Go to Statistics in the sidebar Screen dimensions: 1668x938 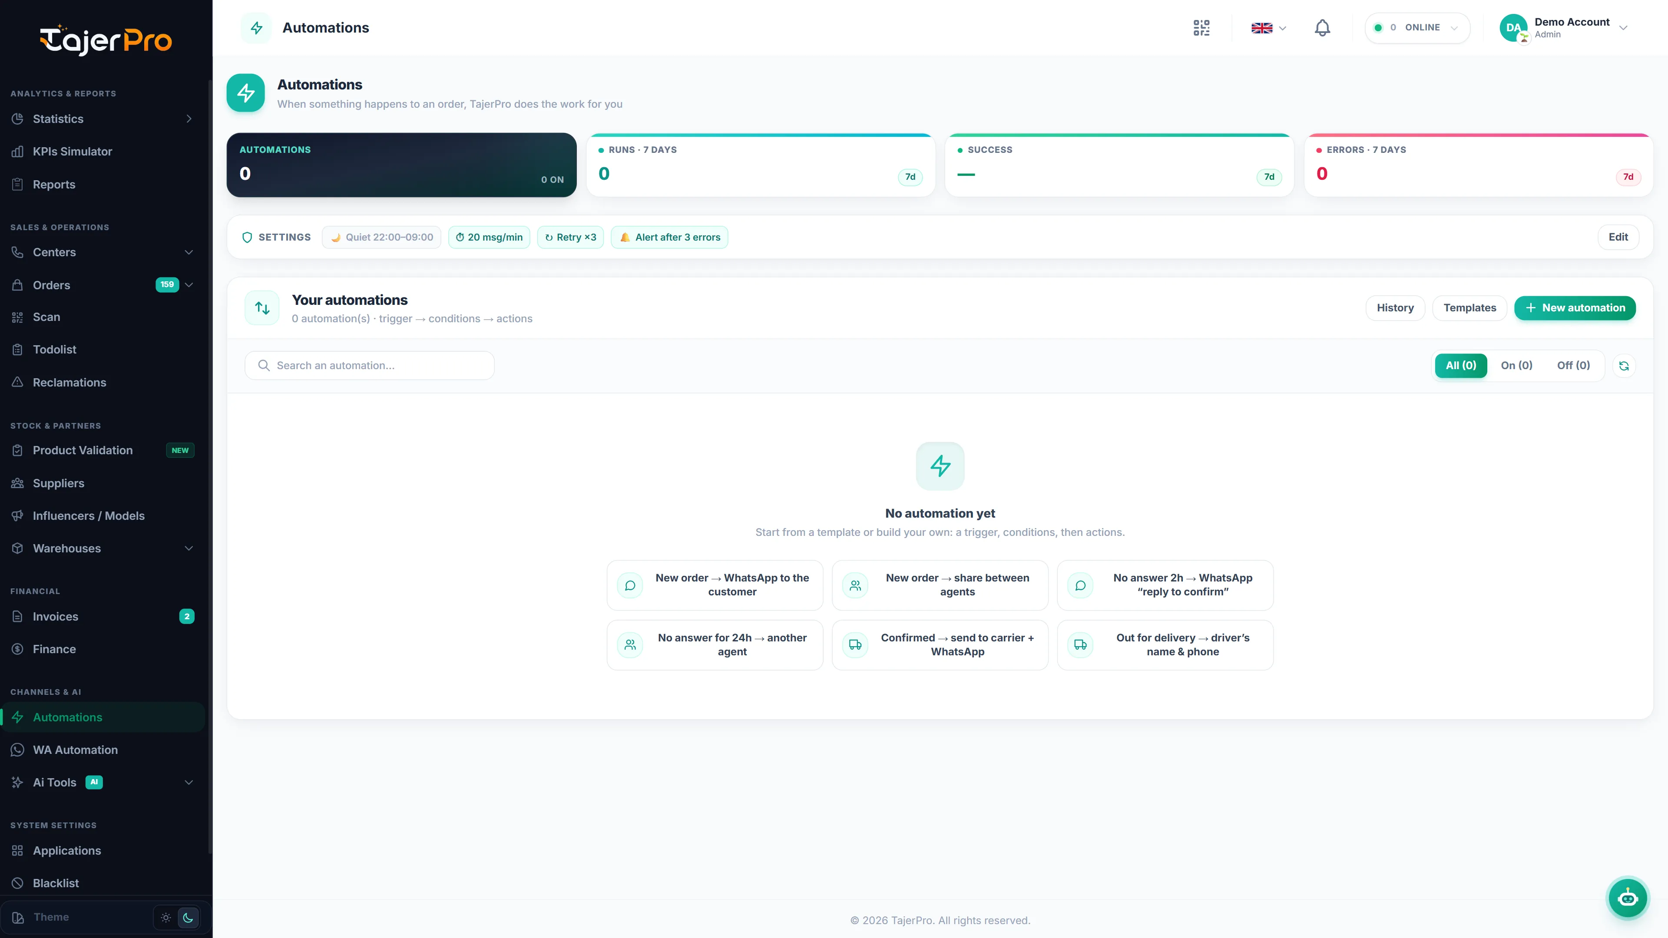point(103,119)
